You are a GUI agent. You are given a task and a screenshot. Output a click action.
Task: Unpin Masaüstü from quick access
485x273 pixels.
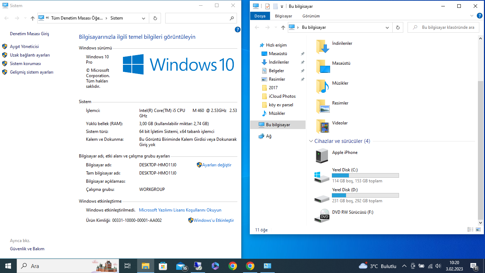pos(302,54)
